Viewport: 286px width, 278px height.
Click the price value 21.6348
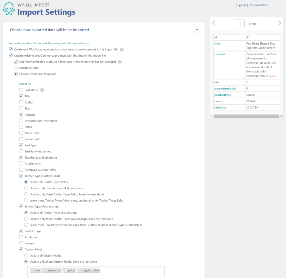pyautogui.click(x=251, y=101)
